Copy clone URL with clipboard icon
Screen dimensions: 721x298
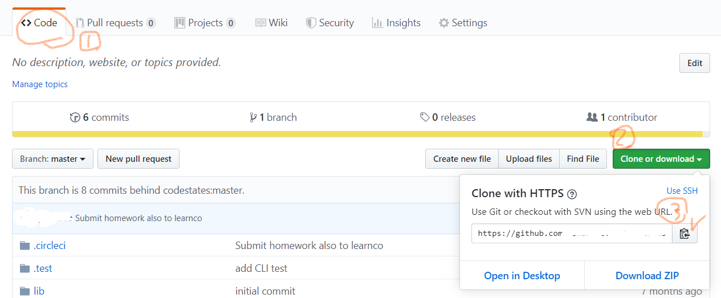685,233
